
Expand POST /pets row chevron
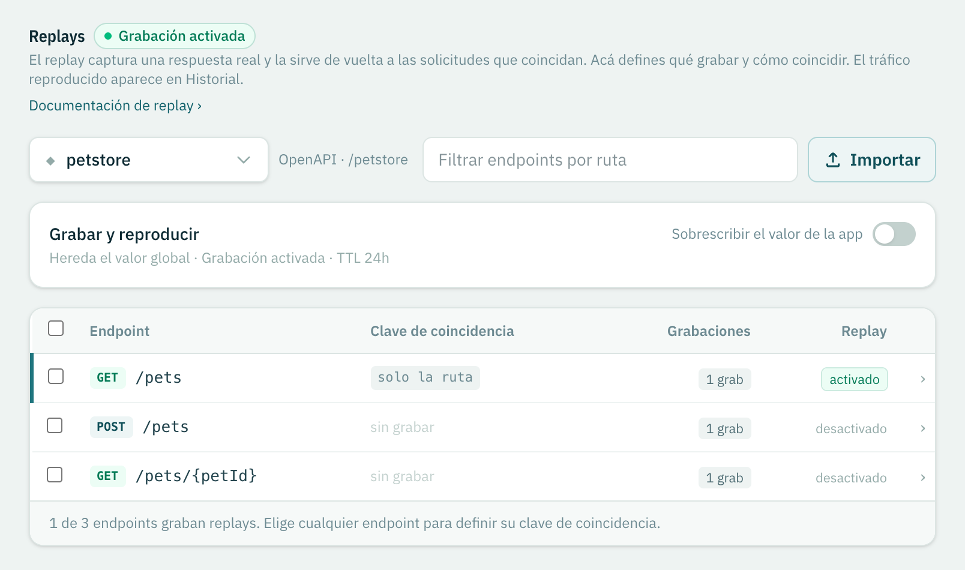[923, 428]
